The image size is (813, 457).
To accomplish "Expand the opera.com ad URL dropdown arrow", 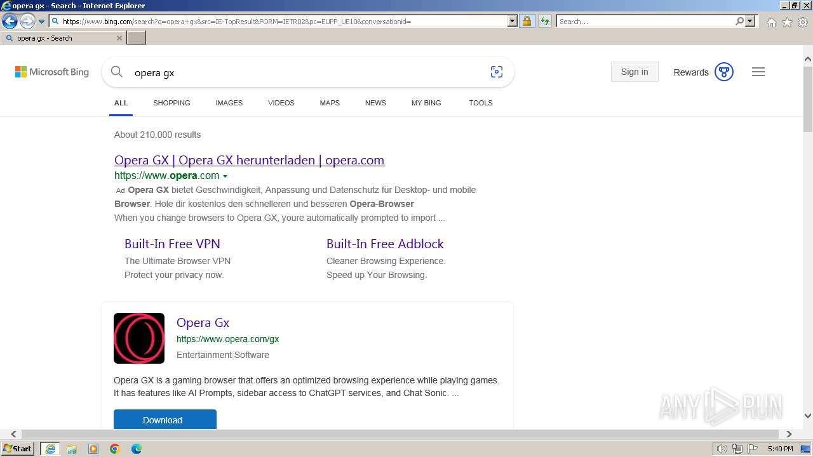I will [x=225, y=176].
